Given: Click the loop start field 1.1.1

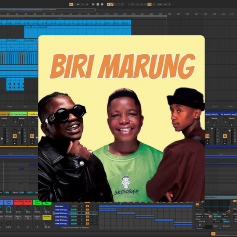Looking at the screenshot, I should click(136, 4).
